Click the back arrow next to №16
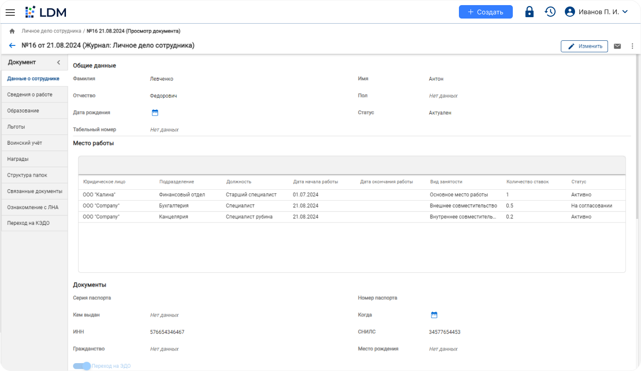Viewport: 641px width, 371px height. (12, 45)
